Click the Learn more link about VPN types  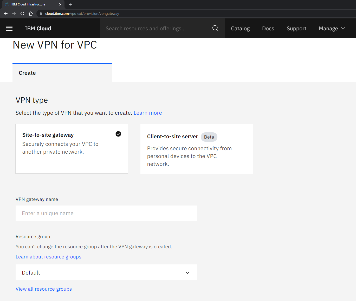tap(148, 113)
